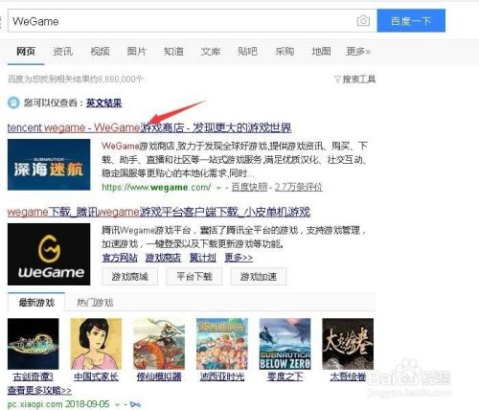
Task: Open the 采购 tab
Action: 285,52
